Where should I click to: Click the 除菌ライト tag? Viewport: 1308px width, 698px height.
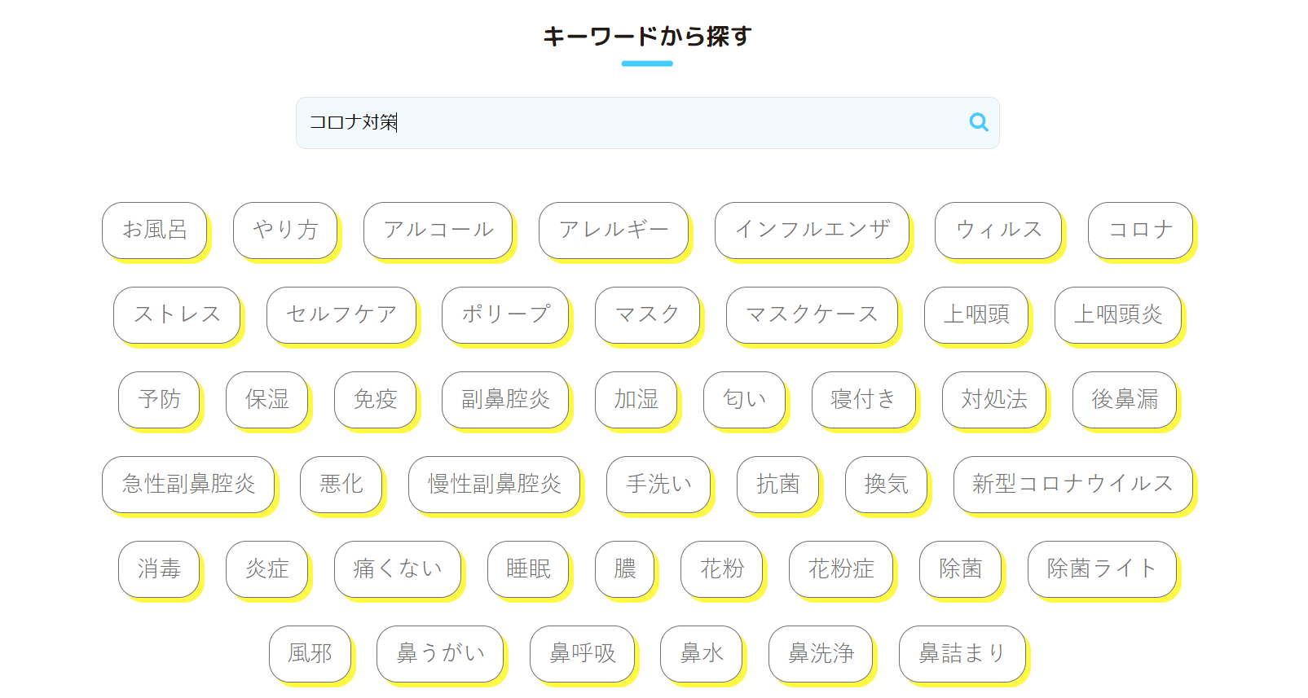click(x=1102, y=569)
